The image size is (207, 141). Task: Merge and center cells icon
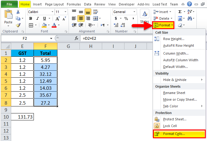pos(95,18)
